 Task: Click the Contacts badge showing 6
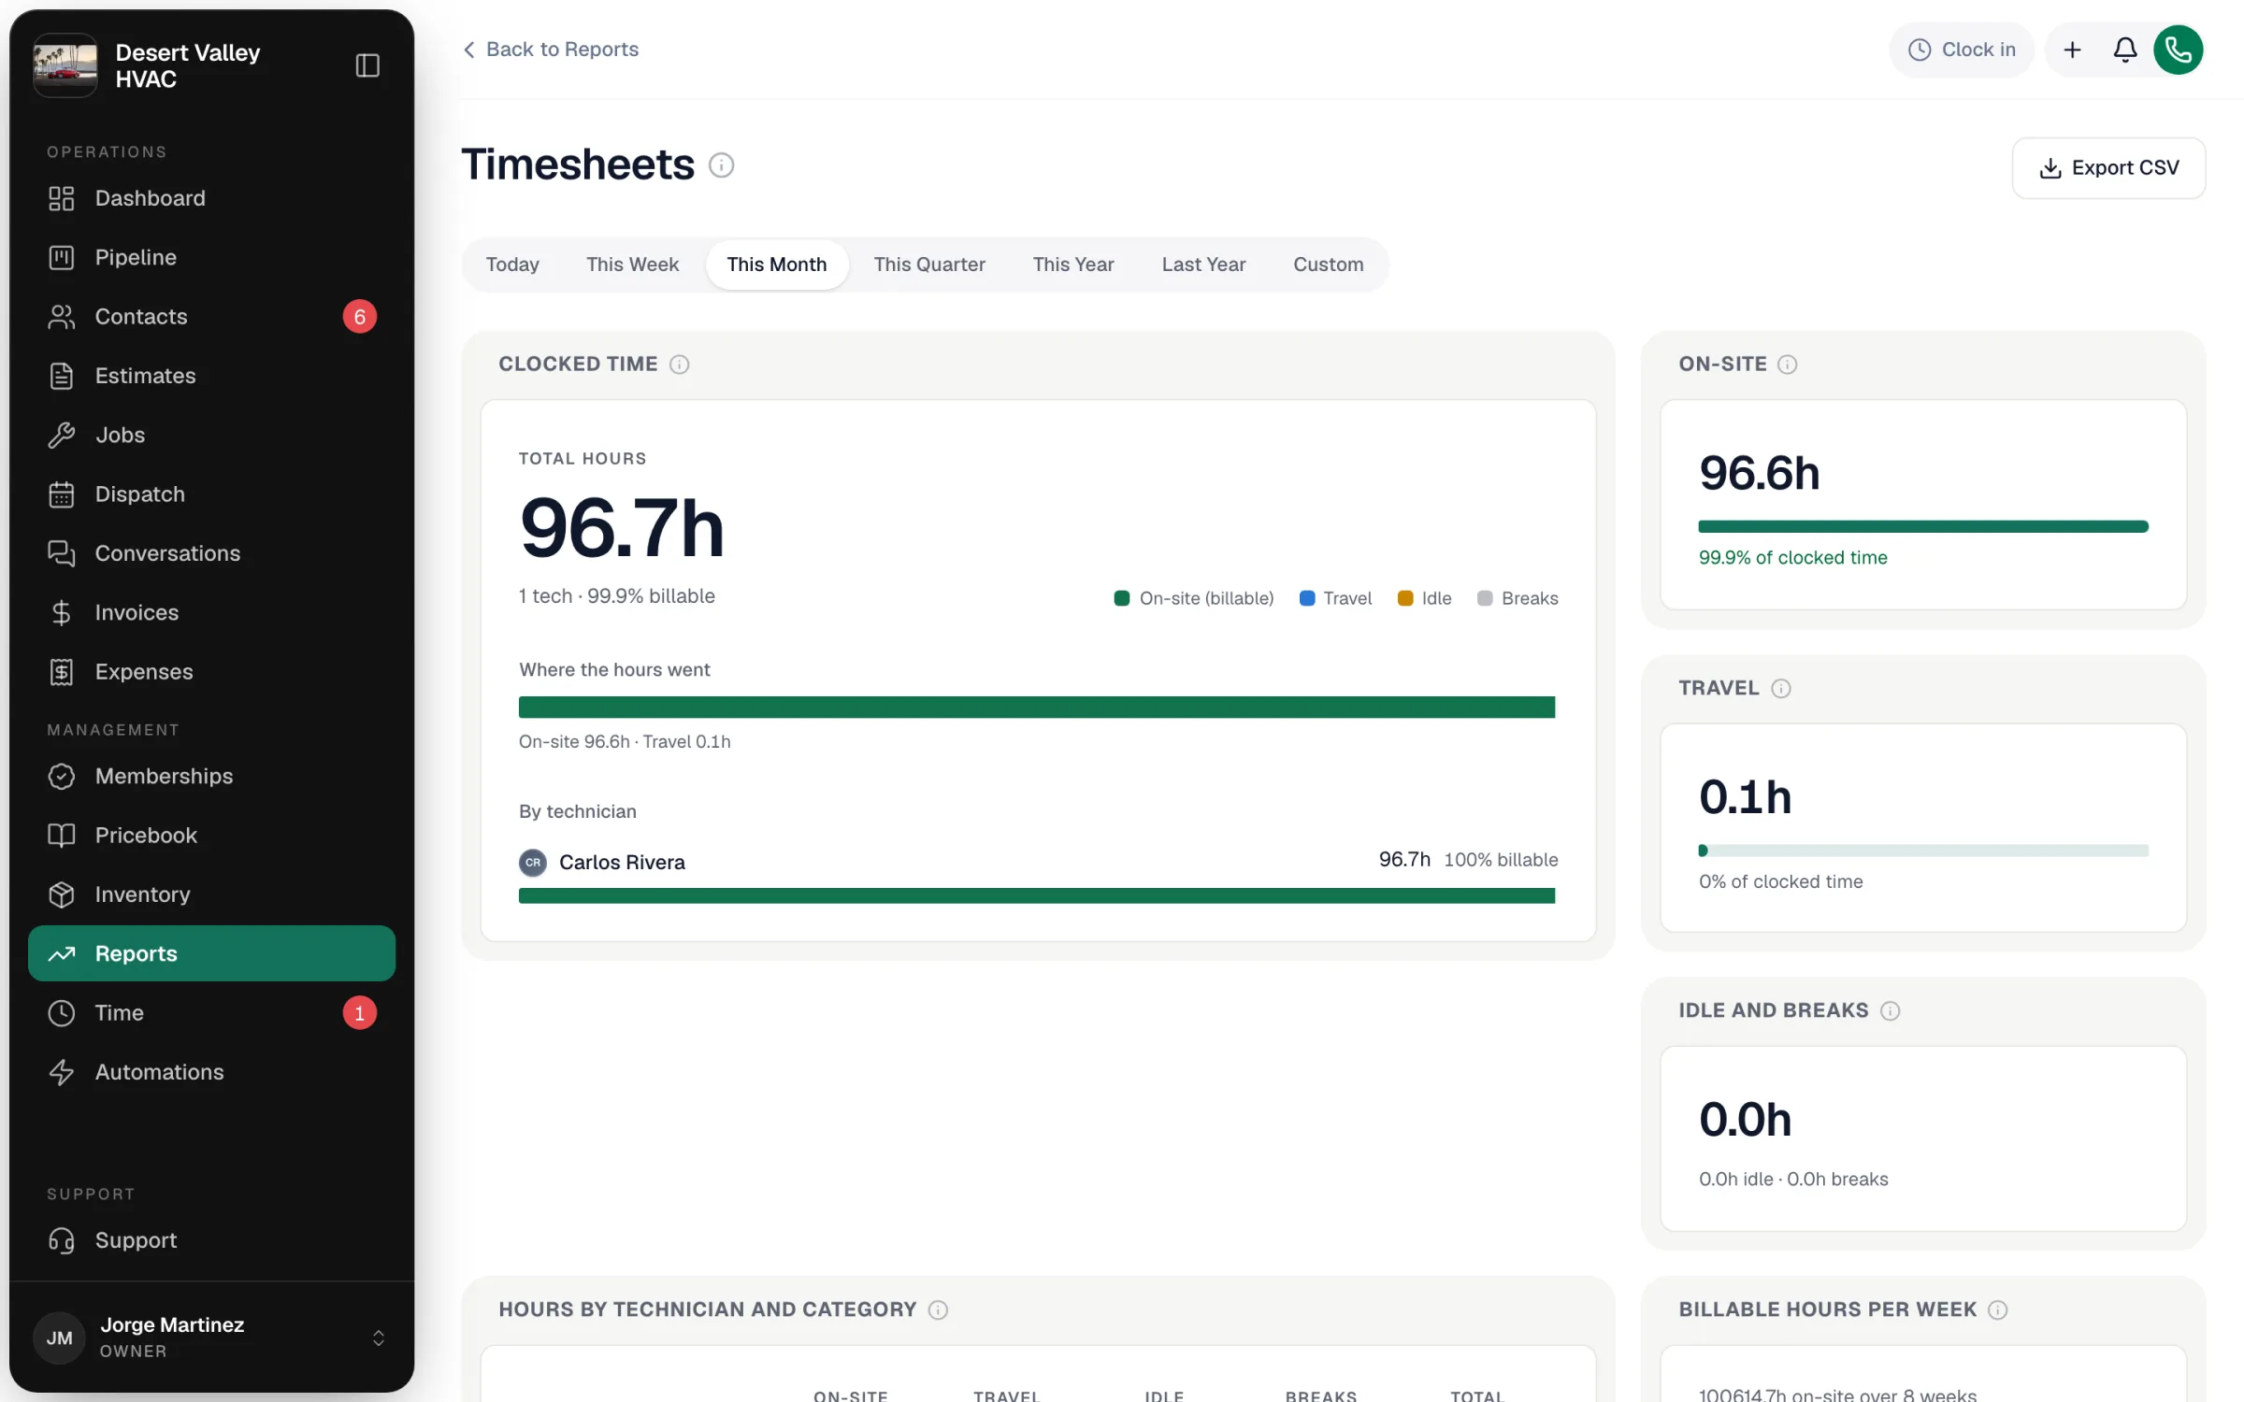click(360, 317)
